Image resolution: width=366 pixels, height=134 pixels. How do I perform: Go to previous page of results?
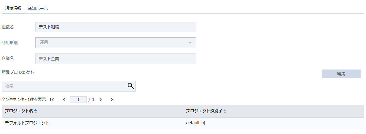64,100
